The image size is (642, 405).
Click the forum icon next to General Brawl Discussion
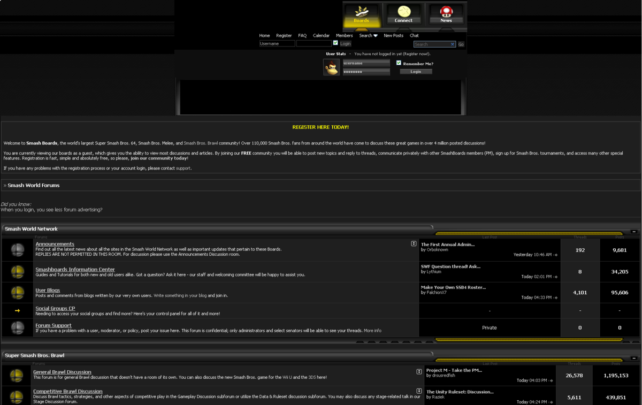point(16,376)
